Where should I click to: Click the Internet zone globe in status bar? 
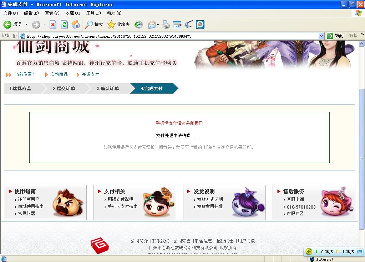pos(312,259)
